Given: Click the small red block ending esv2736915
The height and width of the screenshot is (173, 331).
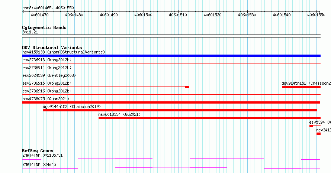Looking at the screenshot, I should click(x=187, y=87).
